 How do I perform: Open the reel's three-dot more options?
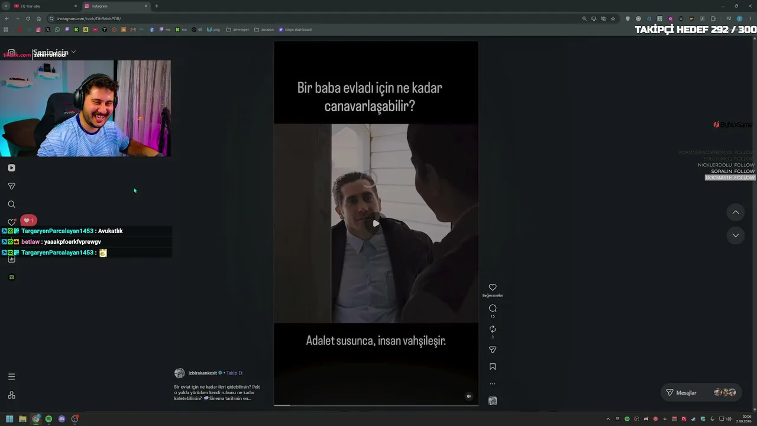point(493,384)
